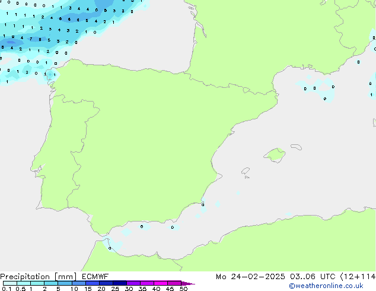The image size is (376, 291).
Task: Select the 45–50 mm legend swatch
Action: 174,283
